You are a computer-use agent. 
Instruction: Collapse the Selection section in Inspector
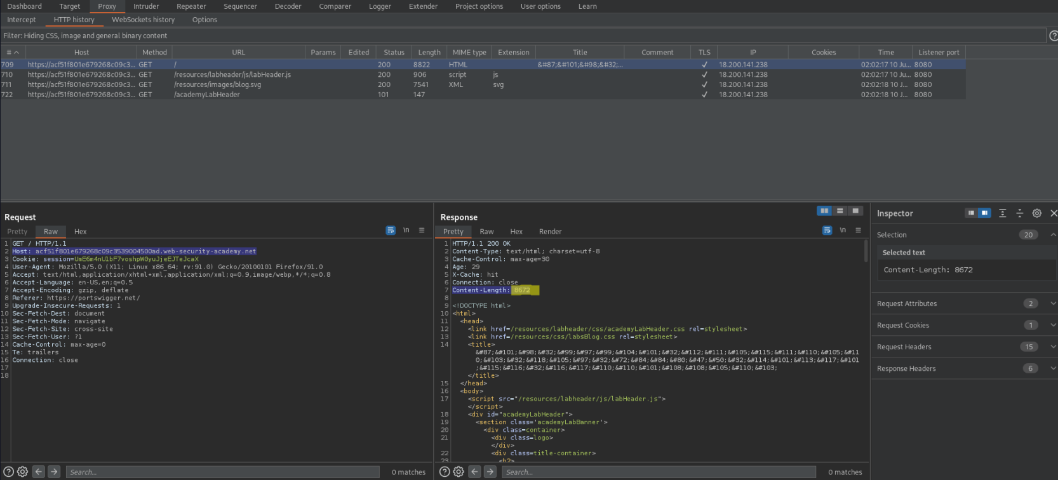pyautogui.click(x=1053, y=235)
